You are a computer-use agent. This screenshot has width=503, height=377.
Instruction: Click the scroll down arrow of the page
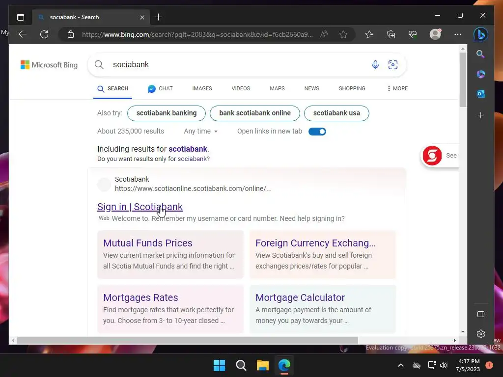click(463, 332)
